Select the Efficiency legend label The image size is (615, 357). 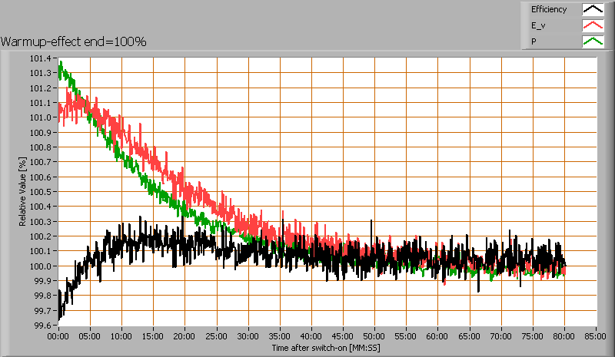pos(549,10)
